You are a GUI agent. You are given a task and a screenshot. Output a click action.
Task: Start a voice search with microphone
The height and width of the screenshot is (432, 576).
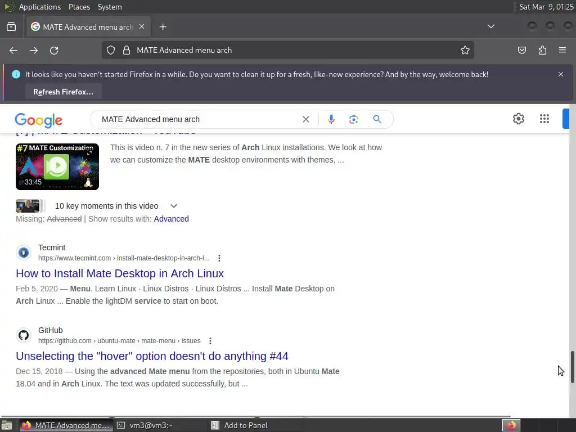(x=331, y=119)
